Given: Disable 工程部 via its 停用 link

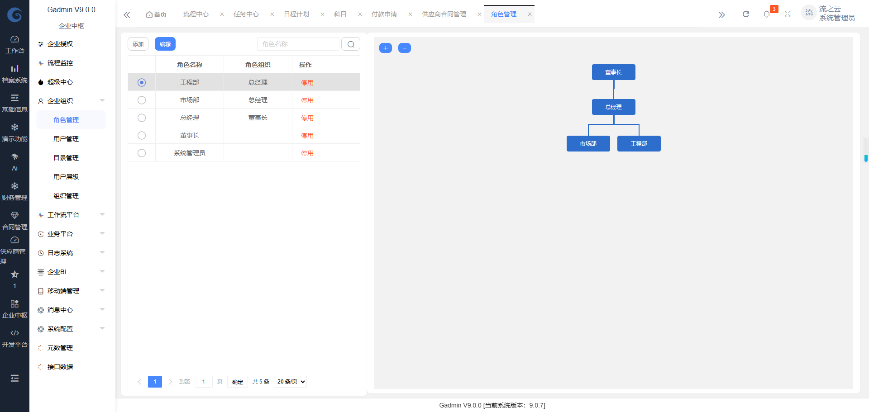Looking at the screenshot, I should tap(307, 82).
